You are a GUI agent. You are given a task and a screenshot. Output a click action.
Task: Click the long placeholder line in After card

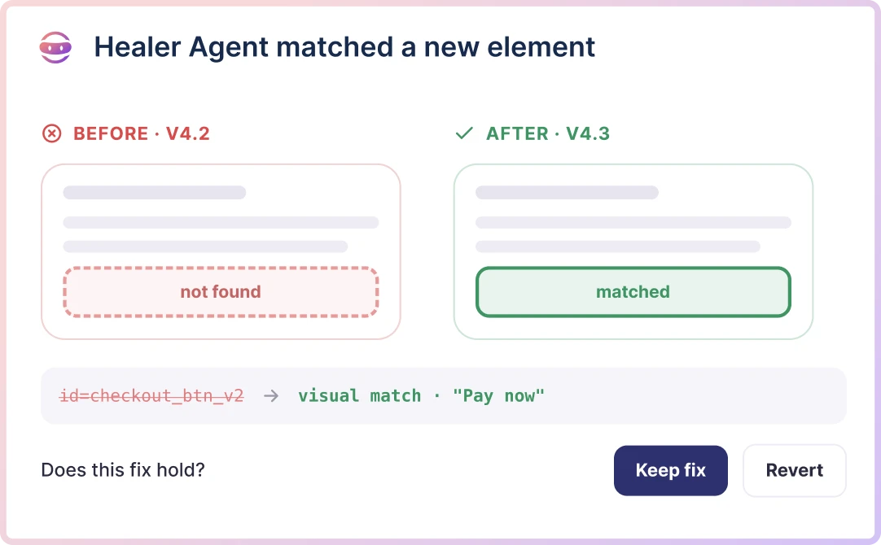coord(633,222)
